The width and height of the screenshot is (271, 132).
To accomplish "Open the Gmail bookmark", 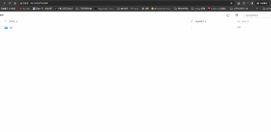I will click(x=135, y=9).
